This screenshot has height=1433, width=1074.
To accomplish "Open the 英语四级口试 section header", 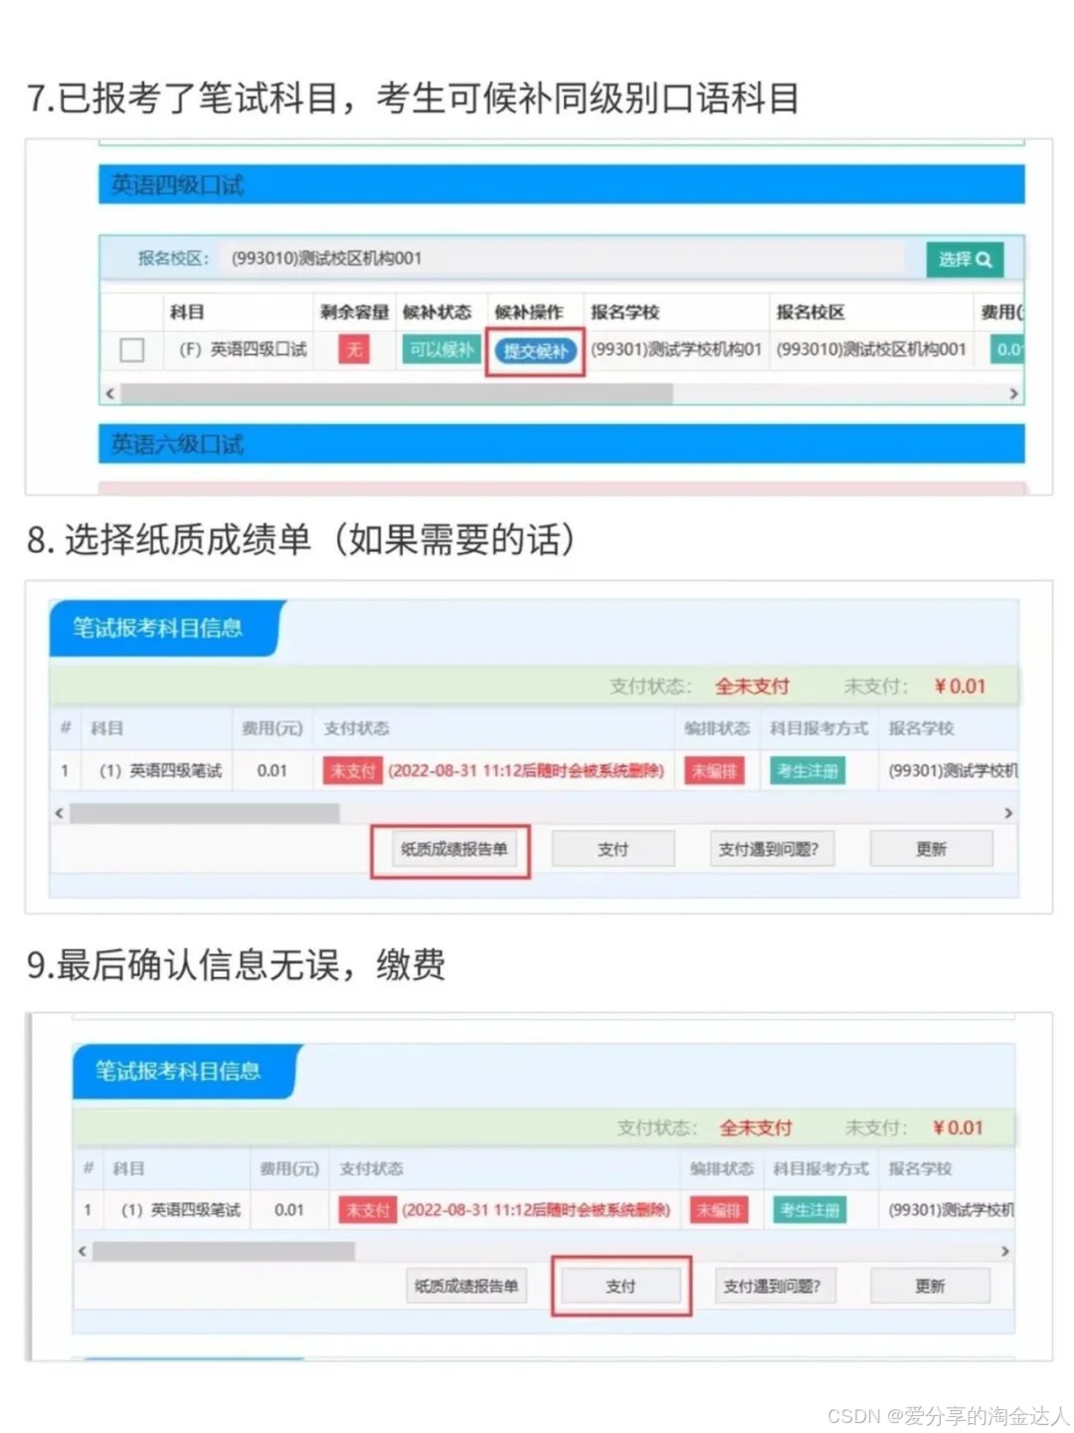I will [562, 185].
